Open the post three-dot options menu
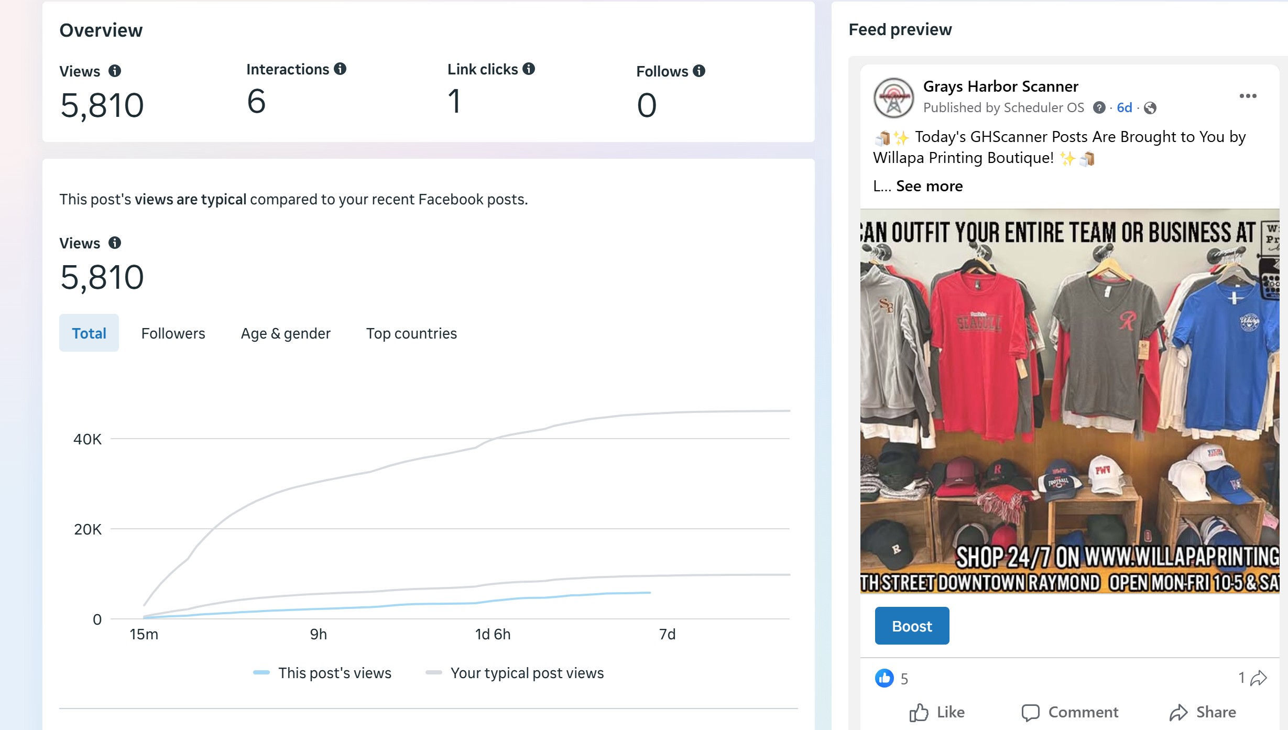1288x730 pixels. [1248, 96]
